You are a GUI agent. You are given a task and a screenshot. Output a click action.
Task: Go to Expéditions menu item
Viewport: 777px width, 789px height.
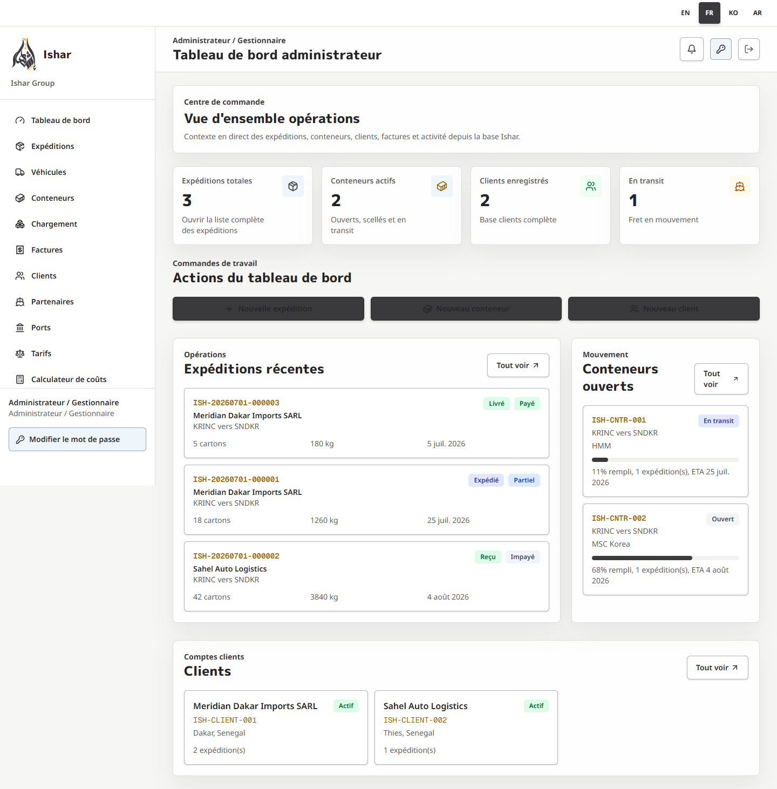77,146
